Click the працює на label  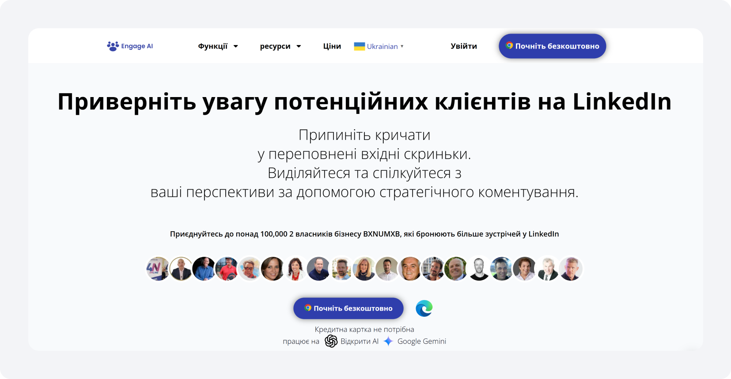[x=301, y=341]
